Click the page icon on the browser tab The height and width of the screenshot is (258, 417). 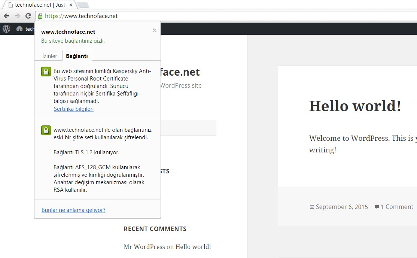click(10, 5)
